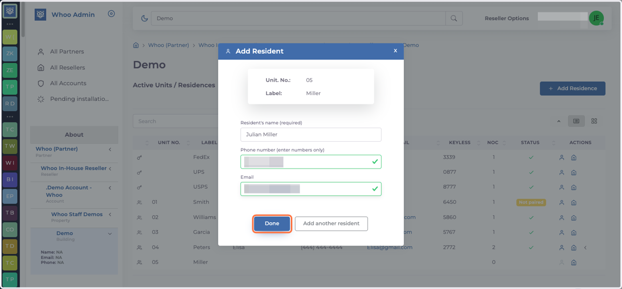The width and height of the screenshot is (622, 289).
Task: Collapse .Demo Account - Whoo tree chevron
Action: (110, 188)
